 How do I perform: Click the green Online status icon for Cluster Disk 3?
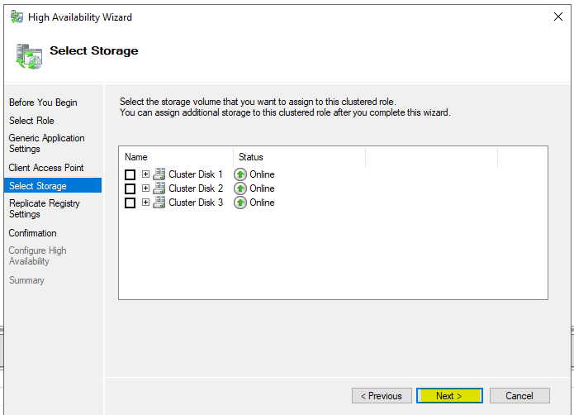click(x=240, y=203)
